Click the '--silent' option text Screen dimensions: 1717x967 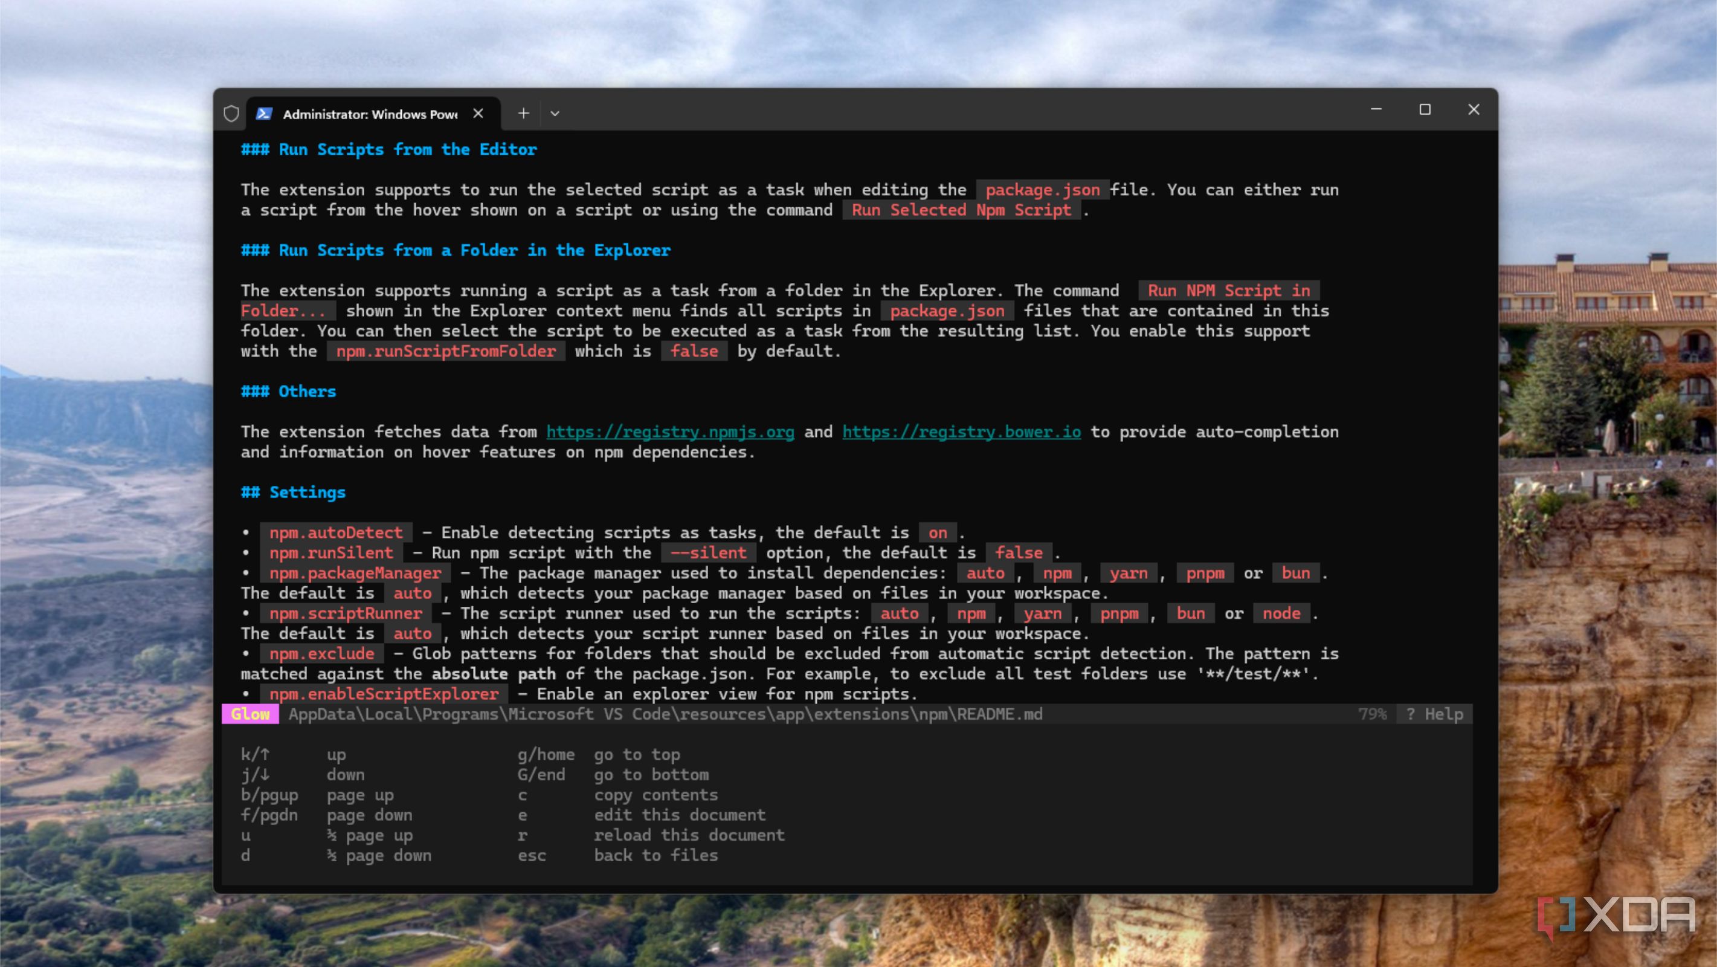click(x=709, y=553)
